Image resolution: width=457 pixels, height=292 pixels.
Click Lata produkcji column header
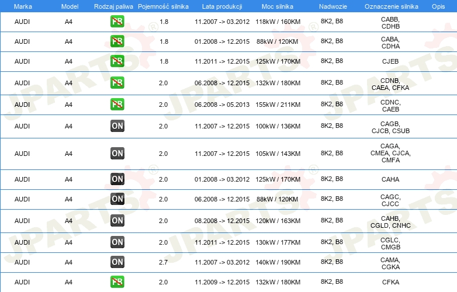222,6
